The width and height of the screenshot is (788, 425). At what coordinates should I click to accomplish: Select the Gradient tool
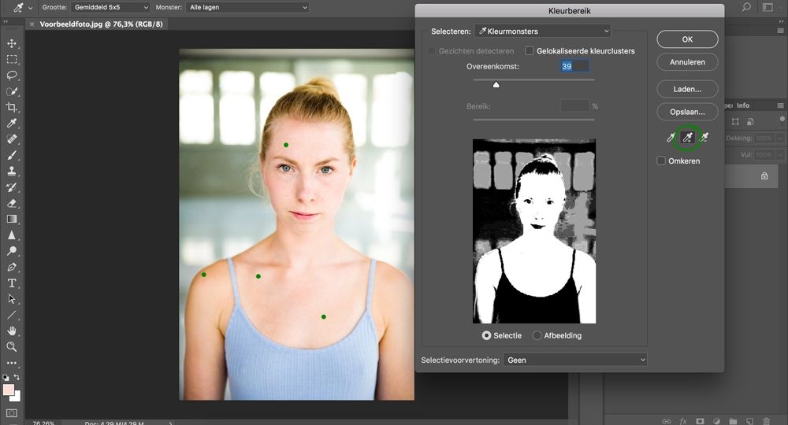pyautogui.click(x=12, y=220)
